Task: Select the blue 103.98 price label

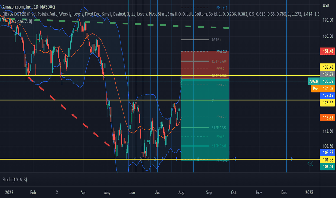Action: [327, 152]
